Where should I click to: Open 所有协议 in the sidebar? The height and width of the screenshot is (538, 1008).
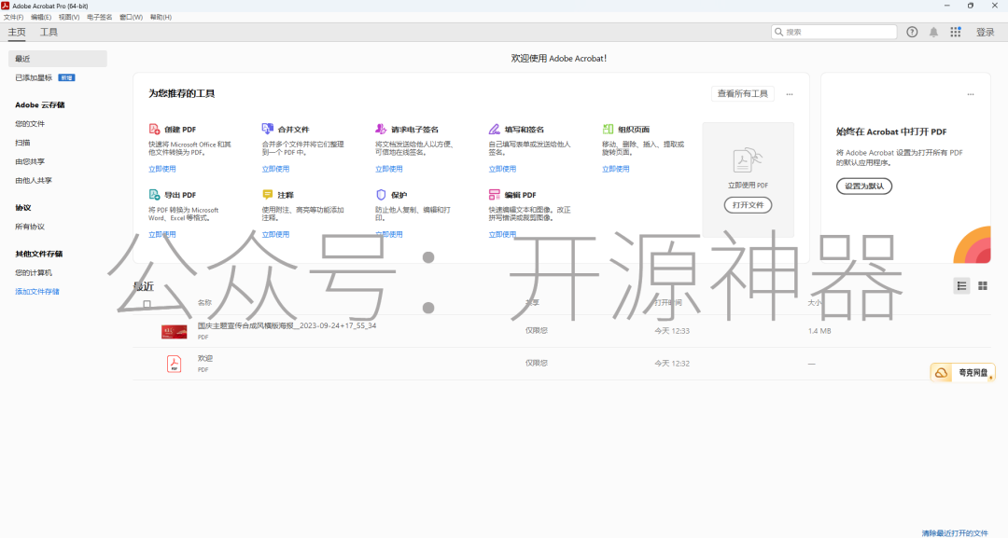coord(30,226)
